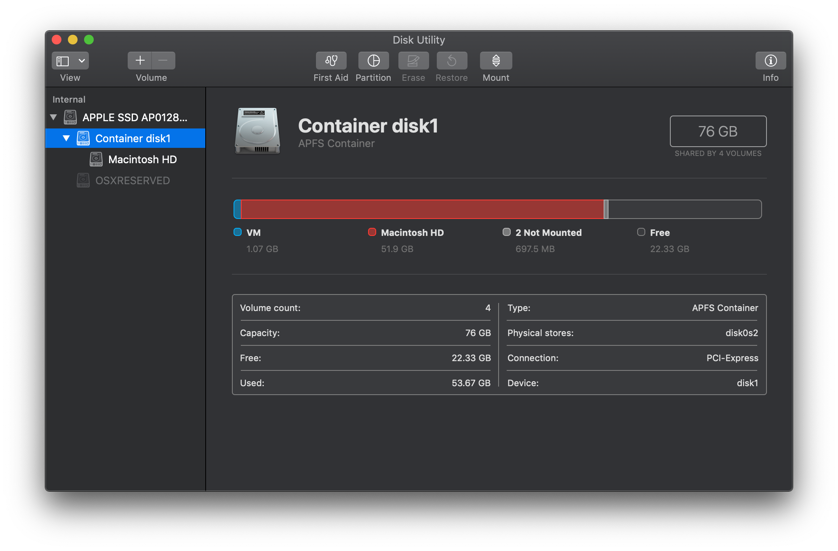838x551 pixels.
Task: Click the Container disk1 sidebar icon
Action: [83, 138]
